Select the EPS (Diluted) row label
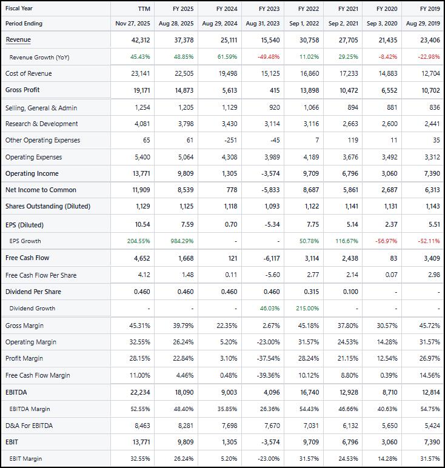445x468 pixels. (24, 225)
